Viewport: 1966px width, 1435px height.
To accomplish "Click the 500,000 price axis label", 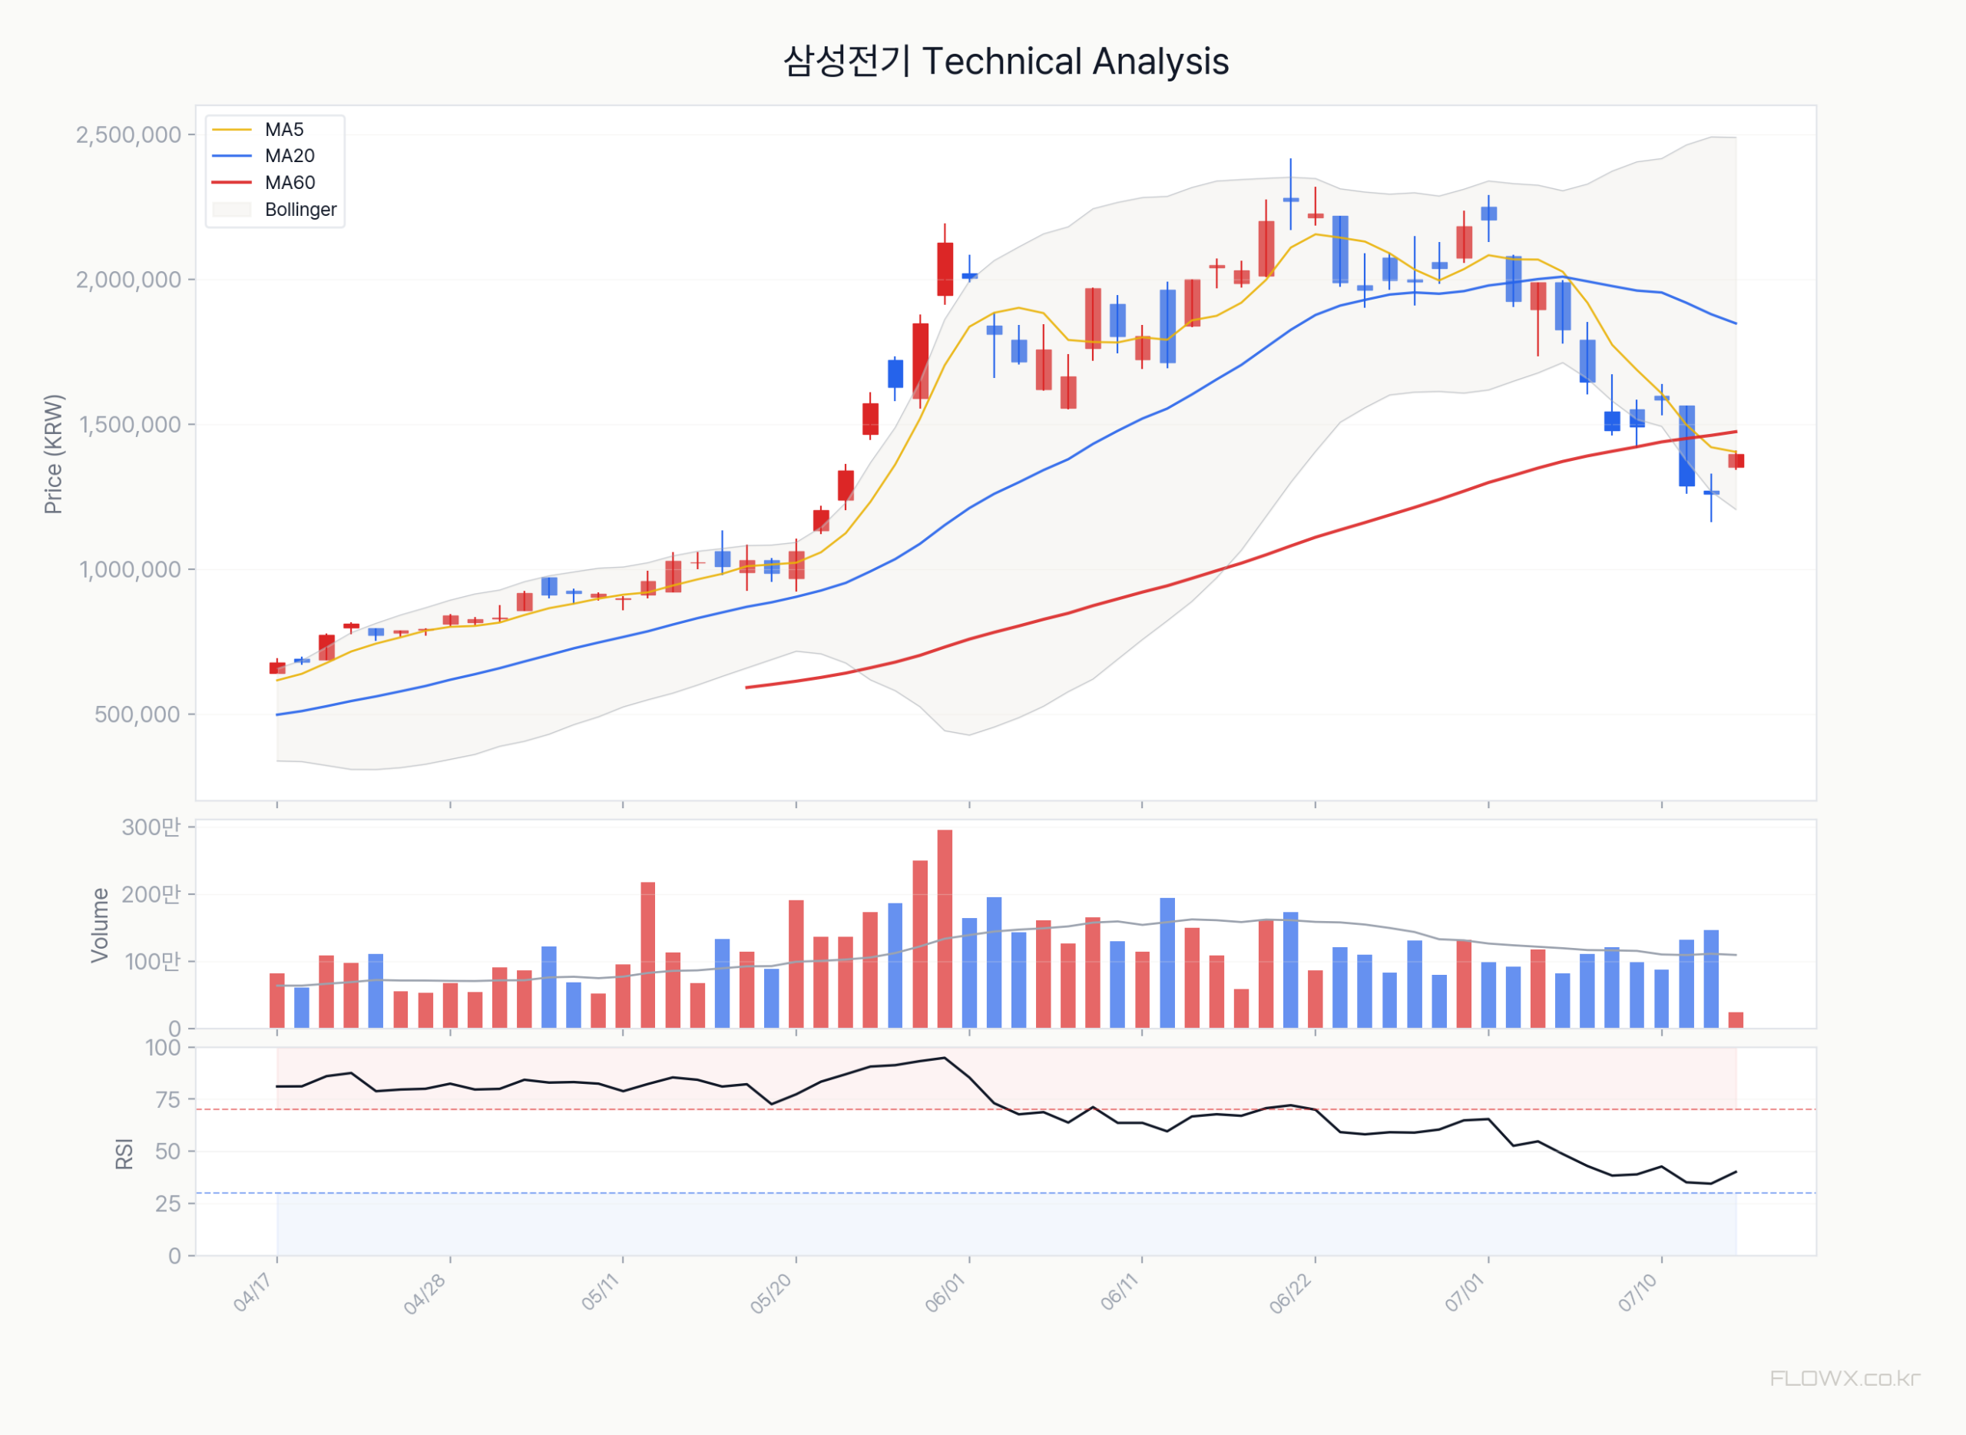I will click(x=138, y=714).
